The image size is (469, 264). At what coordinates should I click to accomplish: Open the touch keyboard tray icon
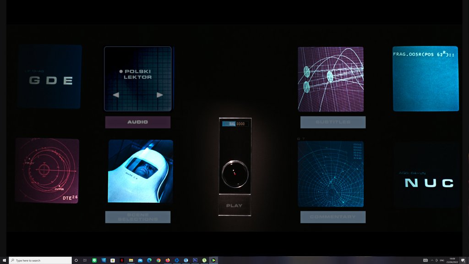(425, 260)
